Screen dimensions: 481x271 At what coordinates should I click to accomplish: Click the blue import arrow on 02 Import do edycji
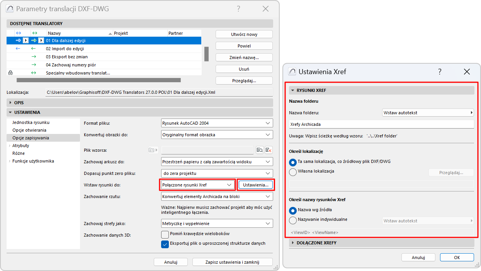(18, 49)
